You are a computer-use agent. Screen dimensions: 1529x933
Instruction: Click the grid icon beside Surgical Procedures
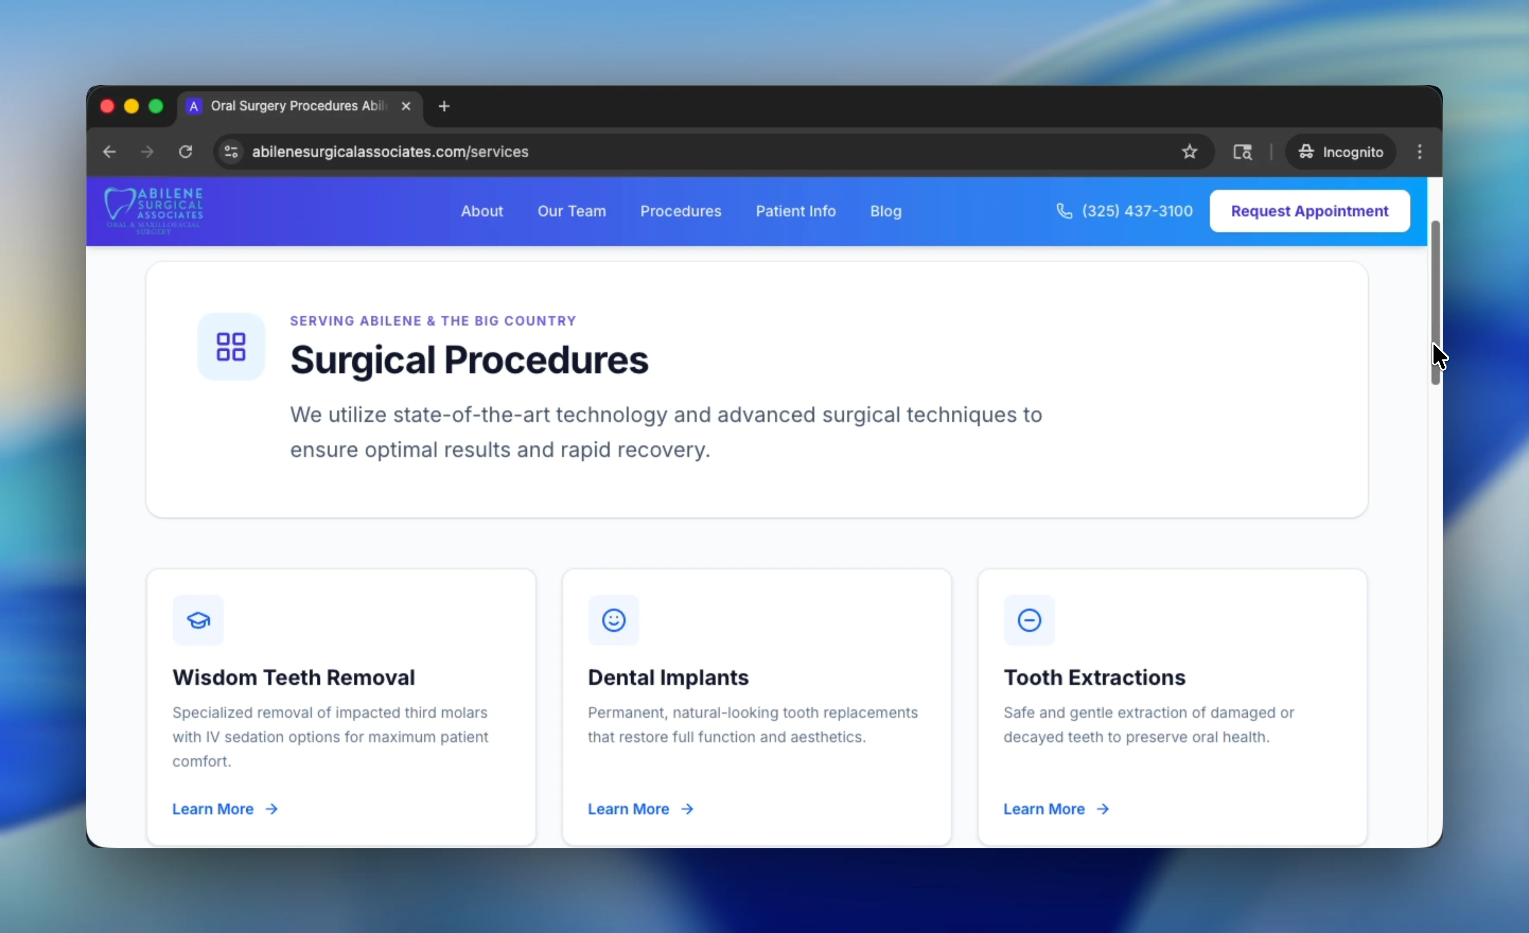tap(231, 347)
